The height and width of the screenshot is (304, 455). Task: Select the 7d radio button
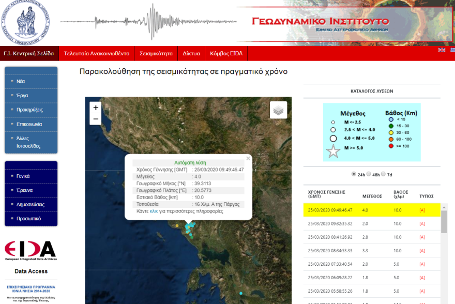pos(384,174)
